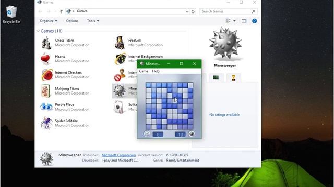The width and height of the screenshot is (334, 187).
Task: Click the No ratings available link
Action: coord(224,115)
